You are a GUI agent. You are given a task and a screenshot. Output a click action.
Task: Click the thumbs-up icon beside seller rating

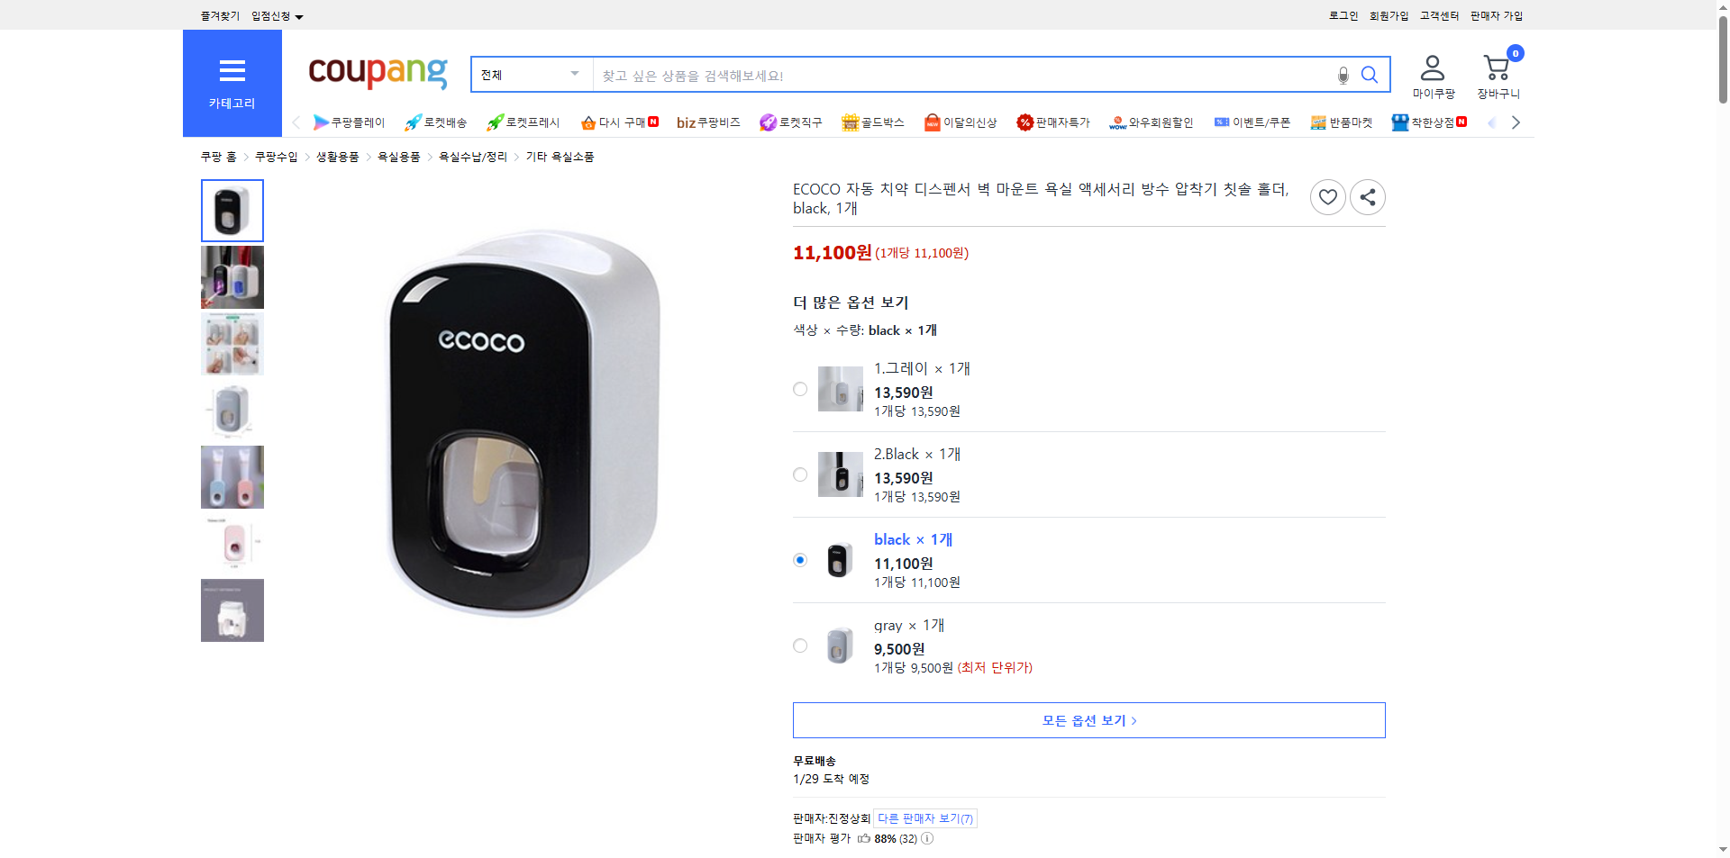coord(863,838)
